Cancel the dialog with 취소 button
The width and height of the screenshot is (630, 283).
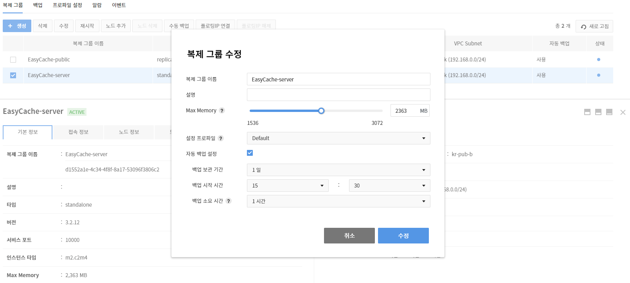pyautogui.click(x=349, y=236)
